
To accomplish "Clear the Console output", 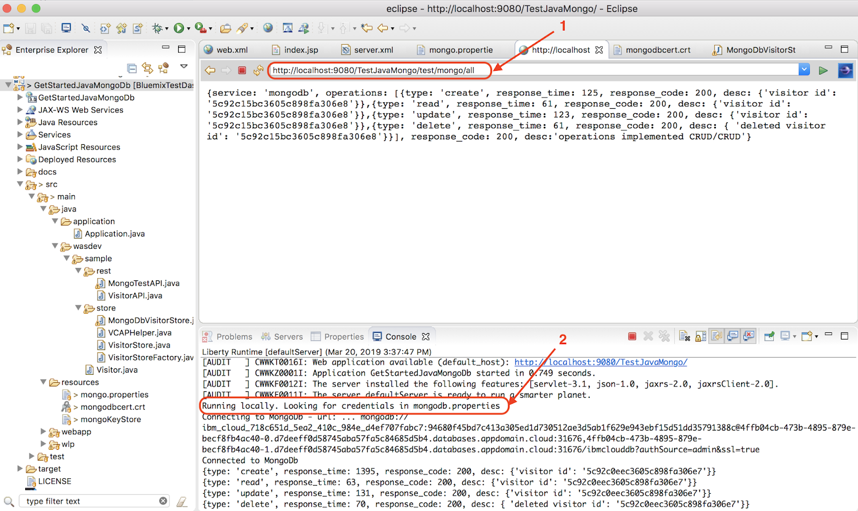I will [x=684, y=336].
